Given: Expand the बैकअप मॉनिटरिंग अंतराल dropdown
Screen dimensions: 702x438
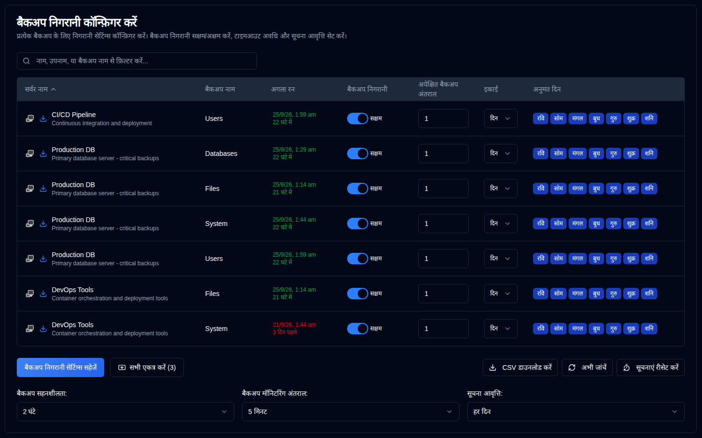Looking at the screenshot, I should pos(351,412).
